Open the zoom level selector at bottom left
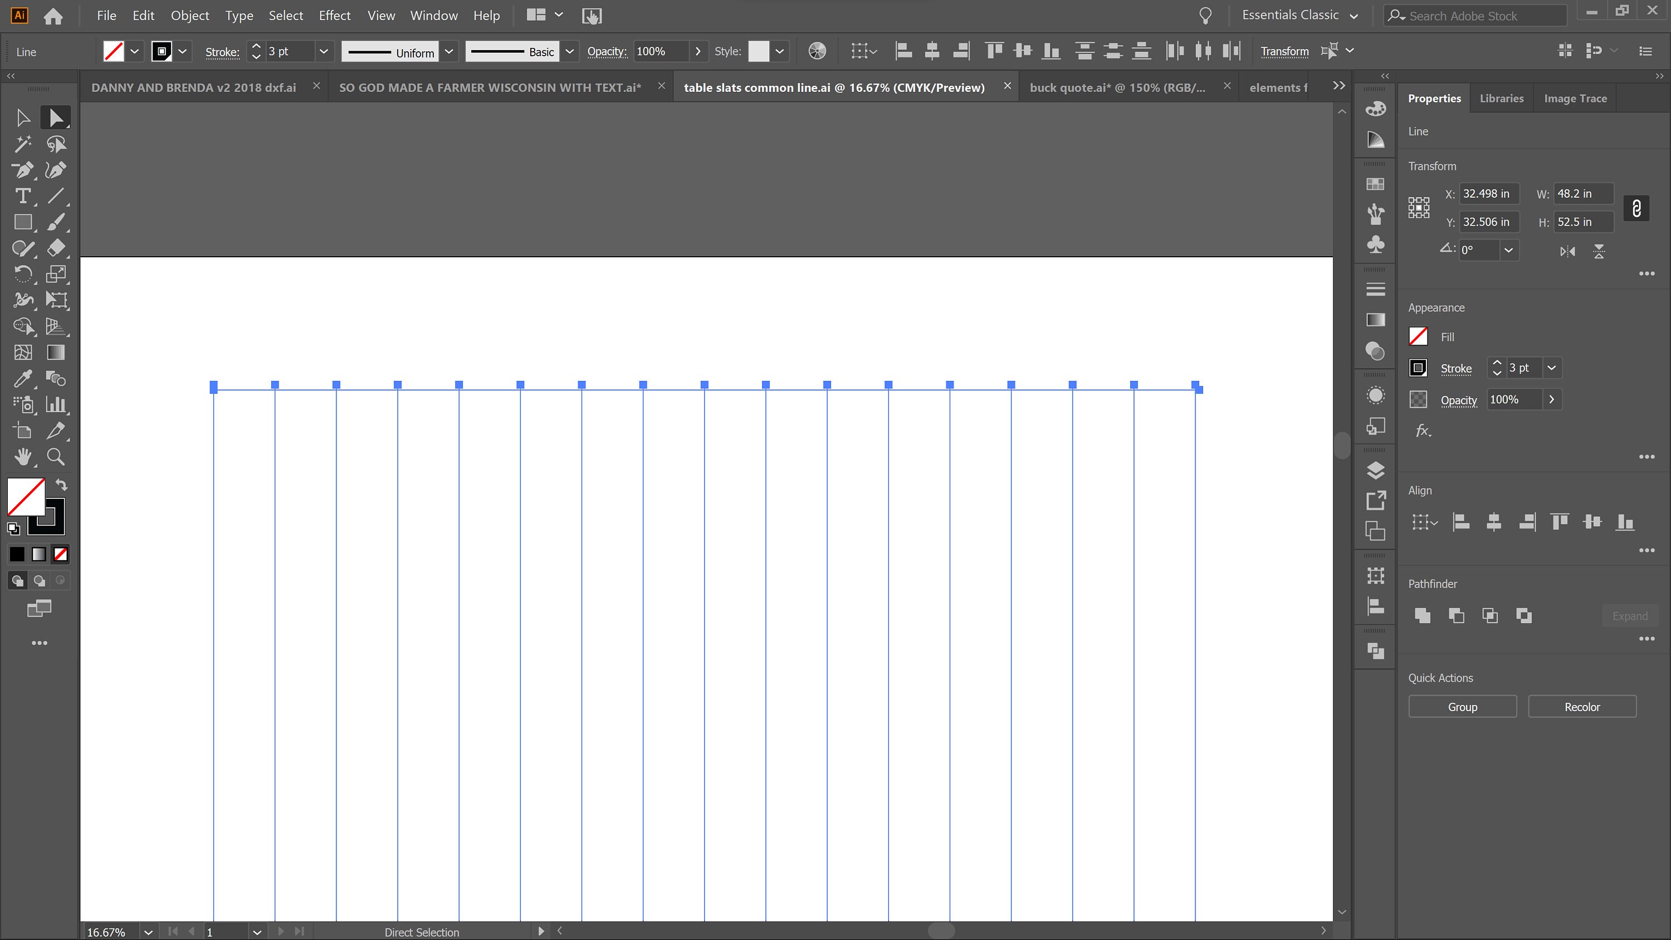The image size is (1671, 940). pyautogui.click(x=148, y=932)
